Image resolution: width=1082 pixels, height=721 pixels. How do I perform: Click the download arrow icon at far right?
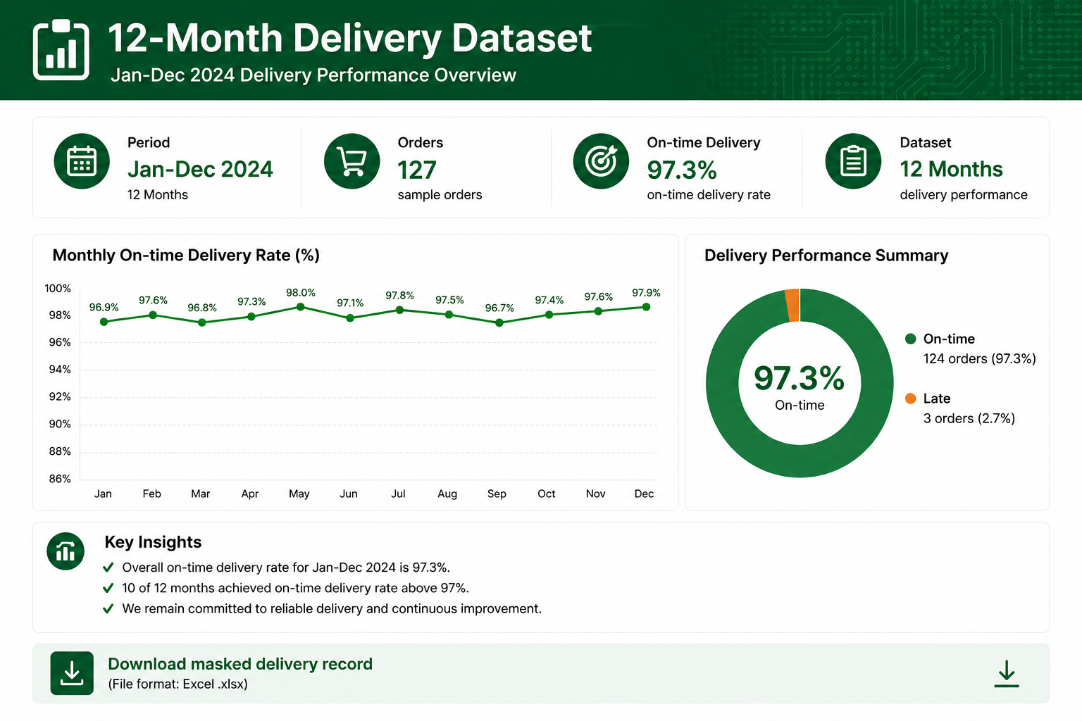point(1007,674)
